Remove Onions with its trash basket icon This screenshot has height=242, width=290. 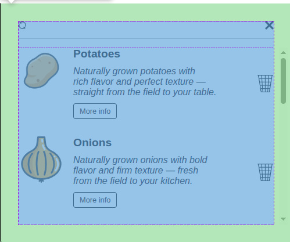point(265,172)
